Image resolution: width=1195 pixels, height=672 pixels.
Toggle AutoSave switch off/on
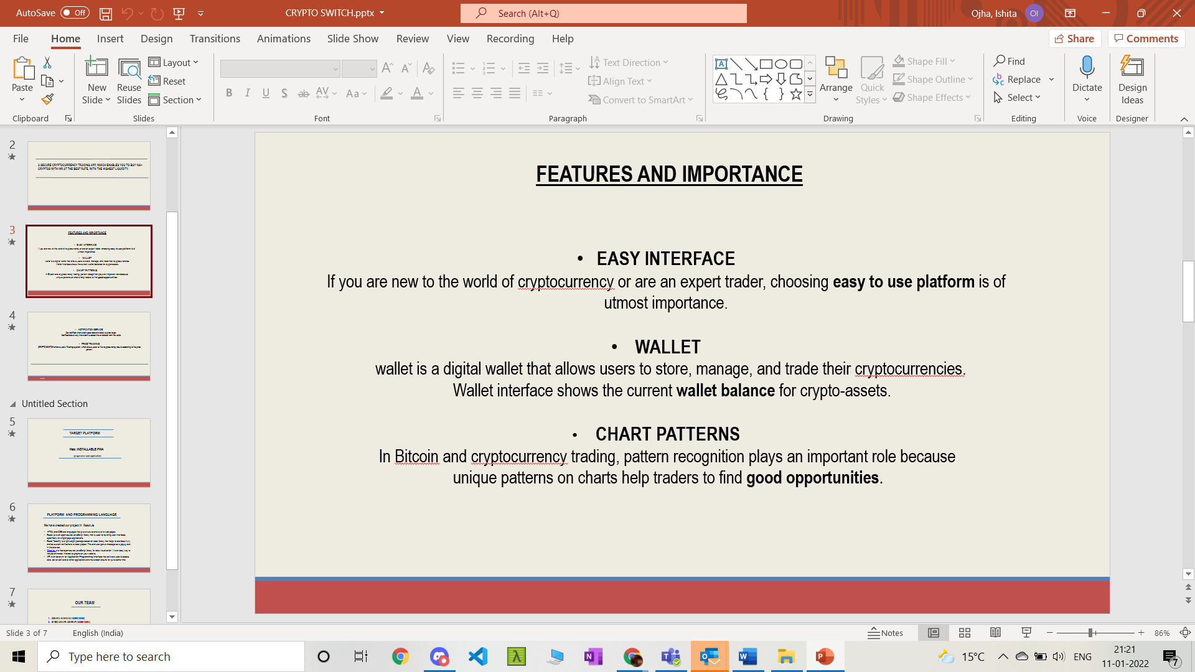click(x=75, y=13)
